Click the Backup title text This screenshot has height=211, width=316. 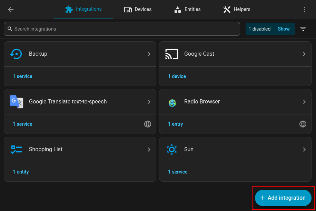click(38, 54)
